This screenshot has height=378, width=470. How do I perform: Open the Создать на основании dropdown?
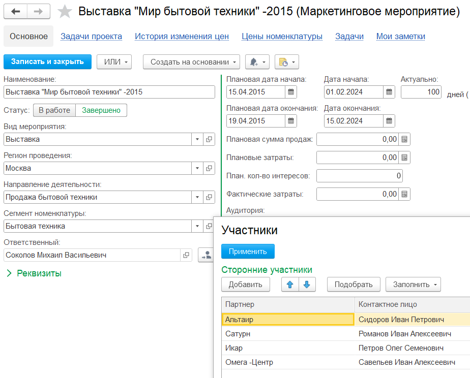pos(191,62)
